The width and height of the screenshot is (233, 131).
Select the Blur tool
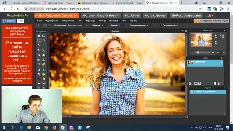point(39,70)
